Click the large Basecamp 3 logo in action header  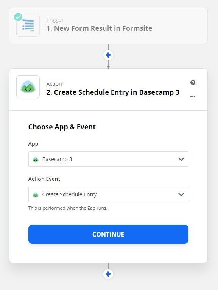pyautogui.click(x=28, y=87)
